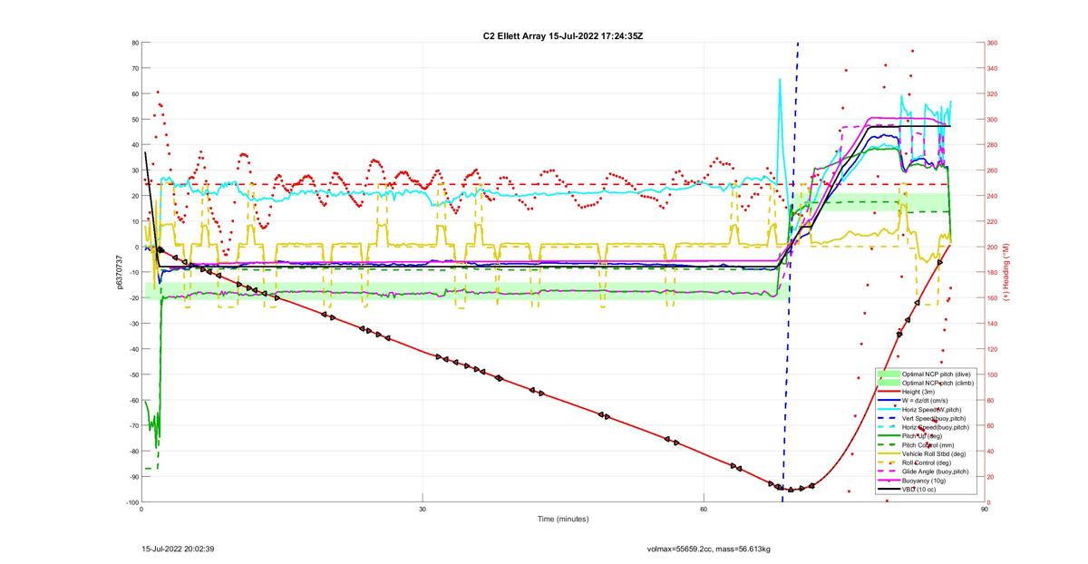
Task: Click the x-axis tick label "60"
Action: [x=704, y=509]
